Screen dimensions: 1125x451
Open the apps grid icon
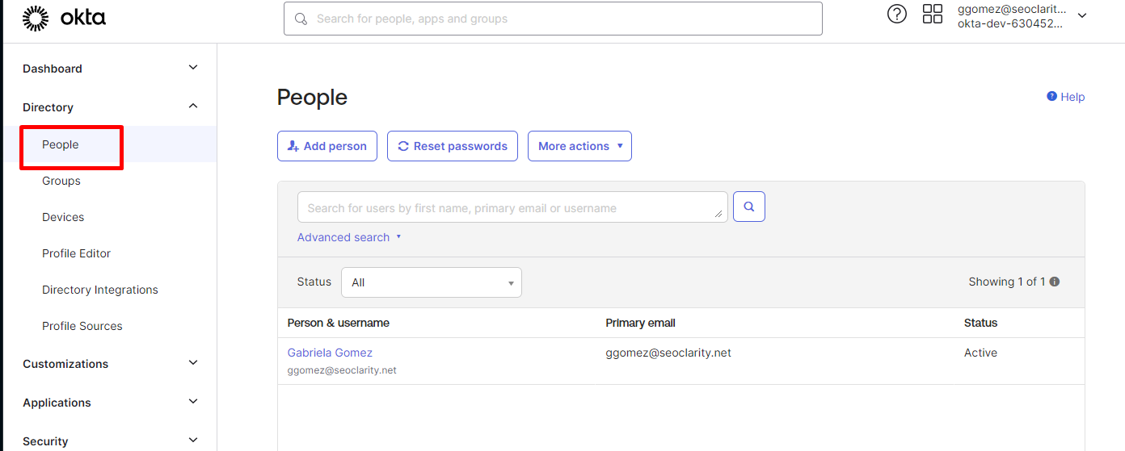[x=933, y=15]
